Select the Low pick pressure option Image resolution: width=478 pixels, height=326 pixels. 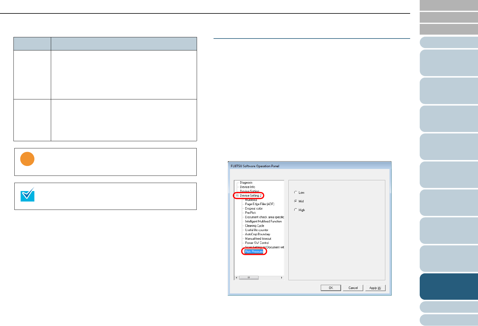[x=299, y=193]
